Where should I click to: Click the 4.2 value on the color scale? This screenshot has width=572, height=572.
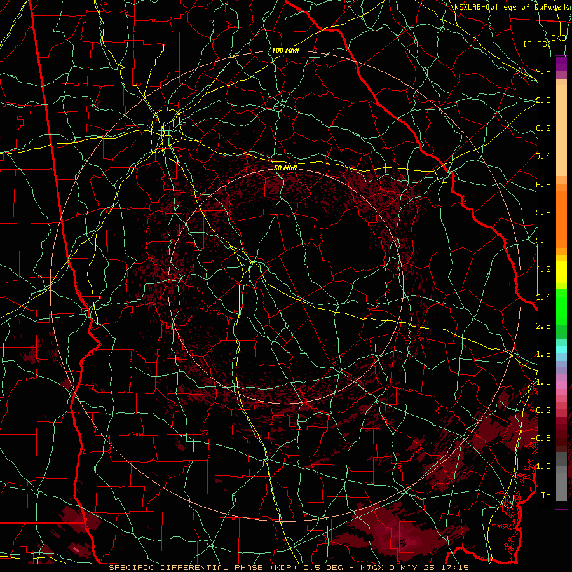point(543,269)
